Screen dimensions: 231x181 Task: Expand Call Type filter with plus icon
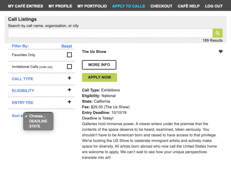69,78
